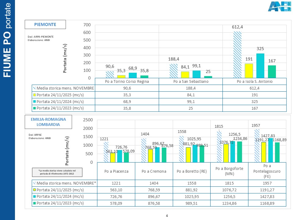293x220 pixels.
Task: Select the Po a Pontelagoscuro (FE) header
Action: (x=267, y=171)
